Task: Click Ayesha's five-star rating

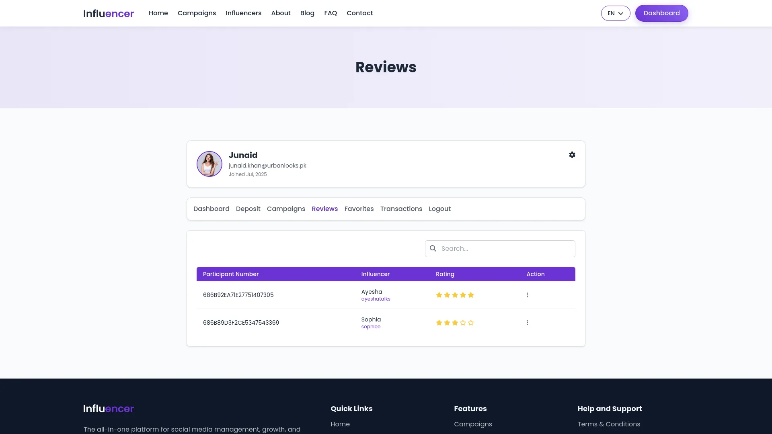Action: 455,295
